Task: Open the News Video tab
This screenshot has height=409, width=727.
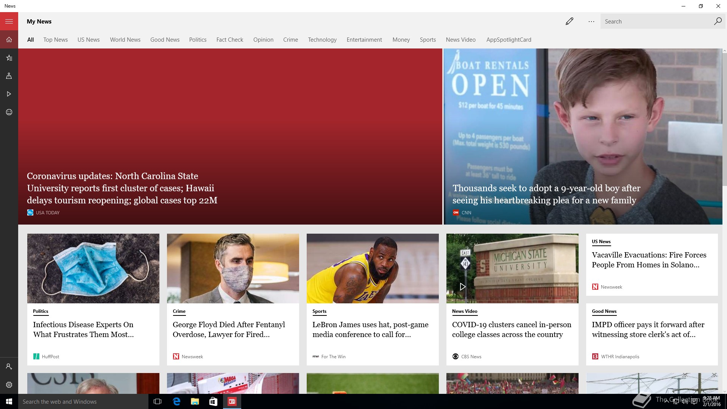Action: (461, 40)
